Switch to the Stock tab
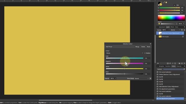 (177, 27)
